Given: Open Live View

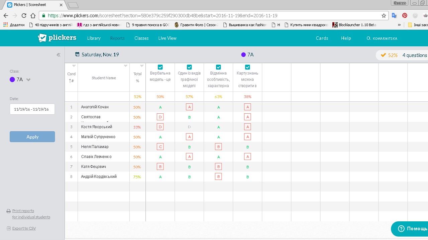Looking at the screenshot, I should tap(167, 38).
